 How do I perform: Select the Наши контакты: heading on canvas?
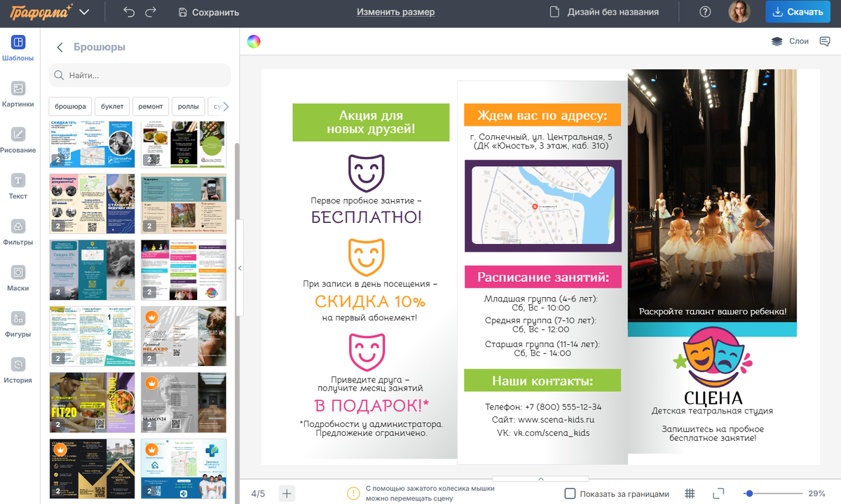[542, 381]
